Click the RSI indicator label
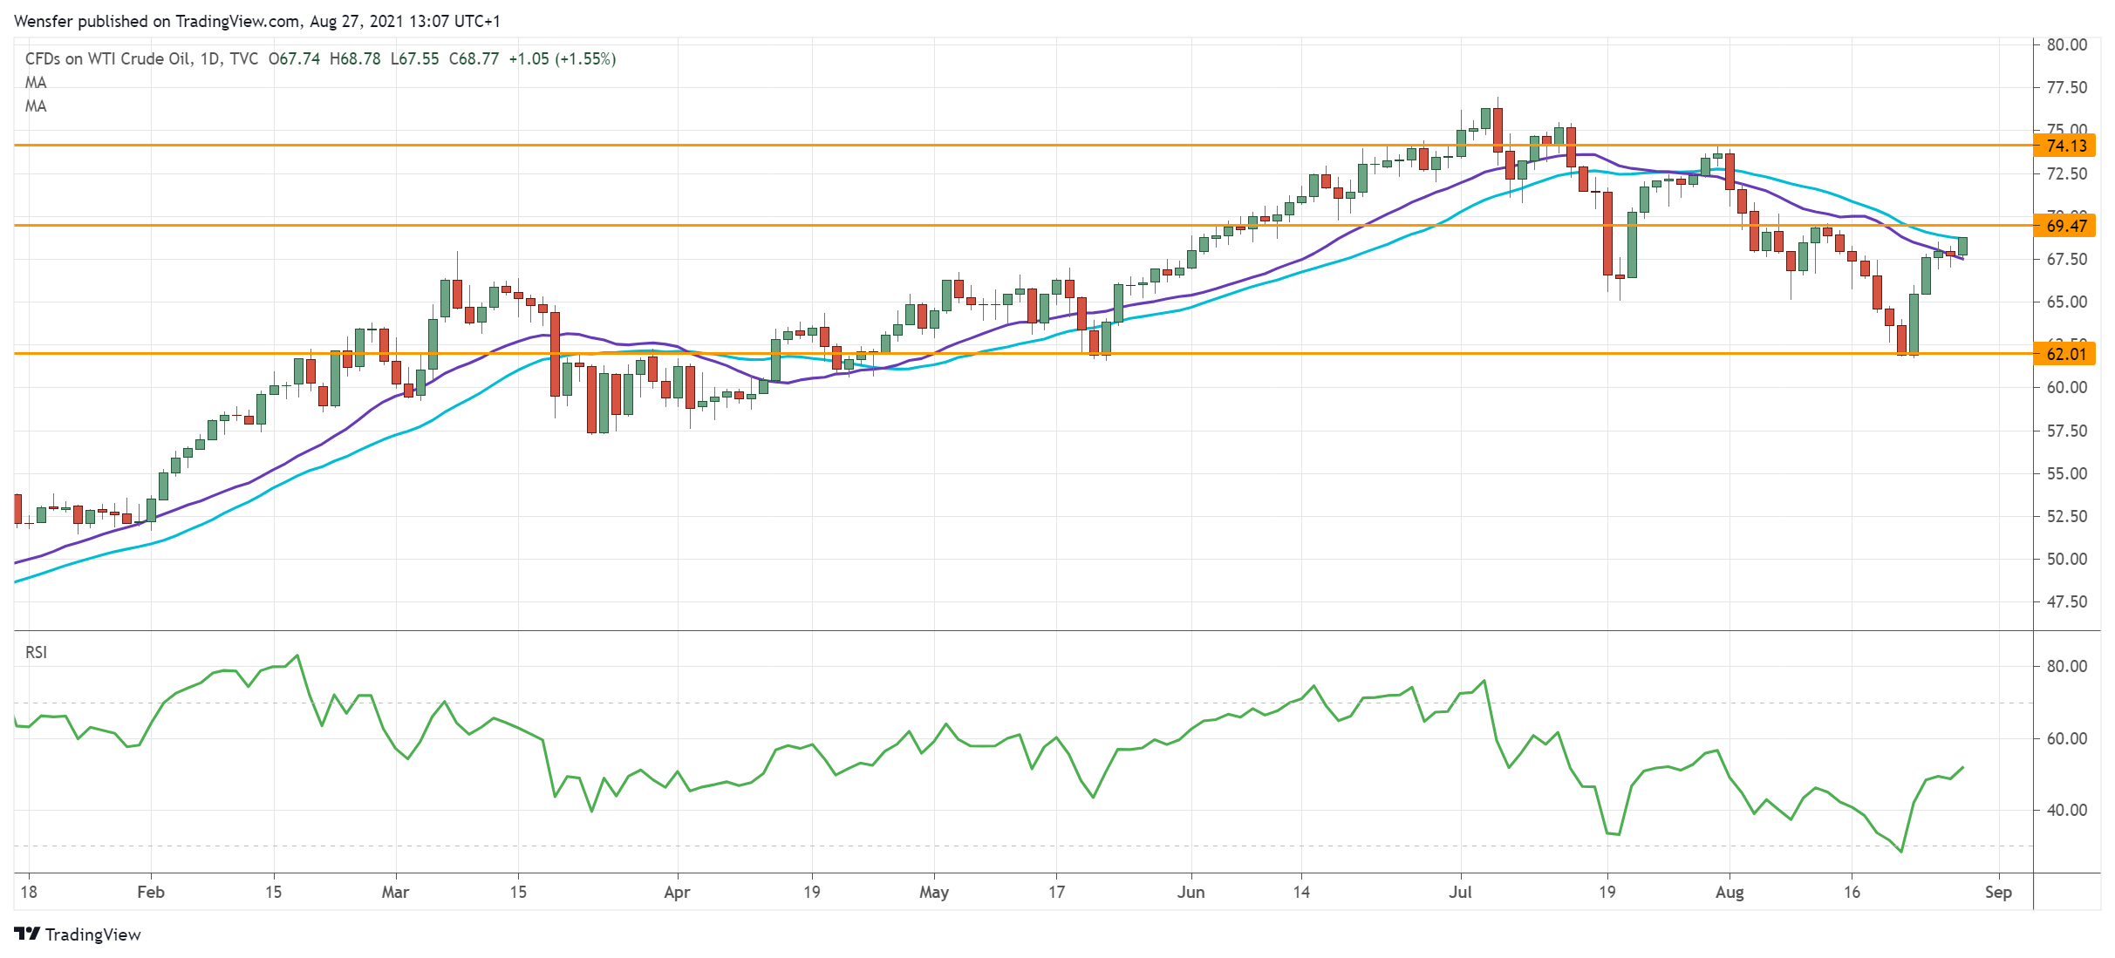Screen dimensions: 2115x958 click(x=36, y=652)
